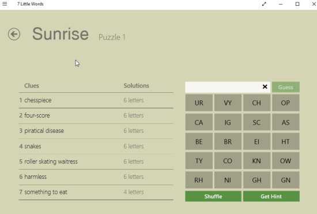Select clue 3 piratical disease

click(x=96, y=131)
